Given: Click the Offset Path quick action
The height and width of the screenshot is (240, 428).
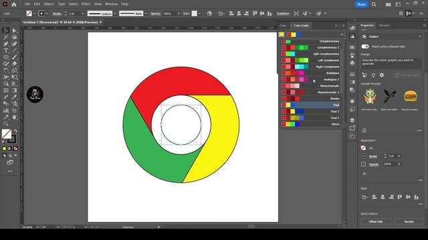Looking at the screenshot, I should click(x=376, y=221).
